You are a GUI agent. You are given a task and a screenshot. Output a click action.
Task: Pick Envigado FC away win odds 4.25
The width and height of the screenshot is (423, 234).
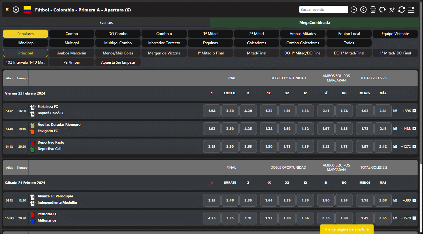pos(248,129)
